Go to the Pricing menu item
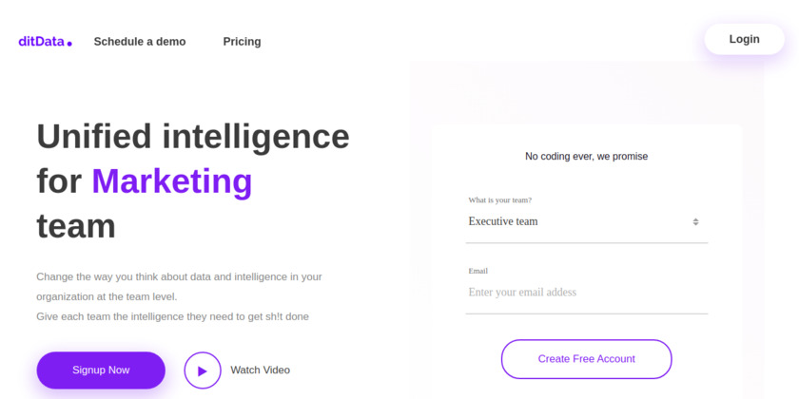Image resolution: width=799 pixels, height=399 pixels. coord(242,42)
